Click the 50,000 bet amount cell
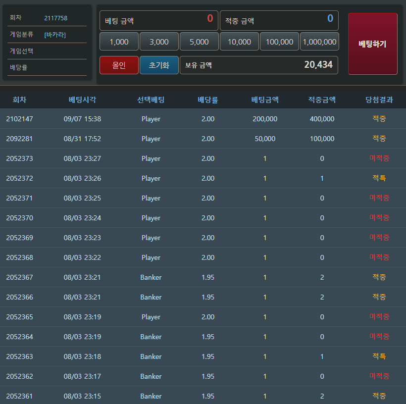Viewport: 406px width, 404px height. (265, 139)
